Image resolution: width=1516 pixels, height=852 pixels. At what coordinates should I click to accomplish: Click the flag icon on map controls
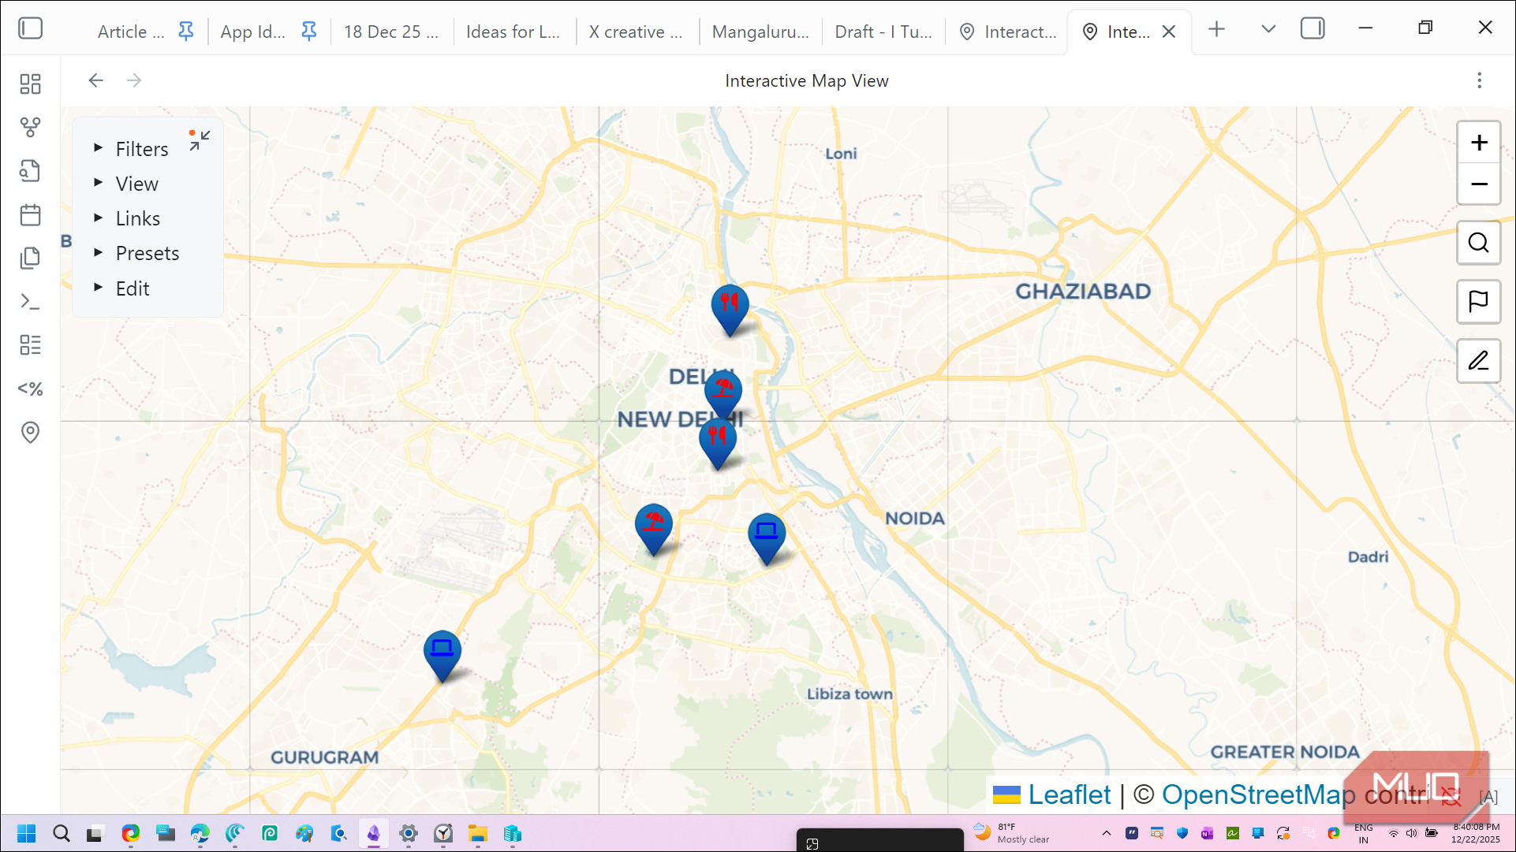(1479, 302)
